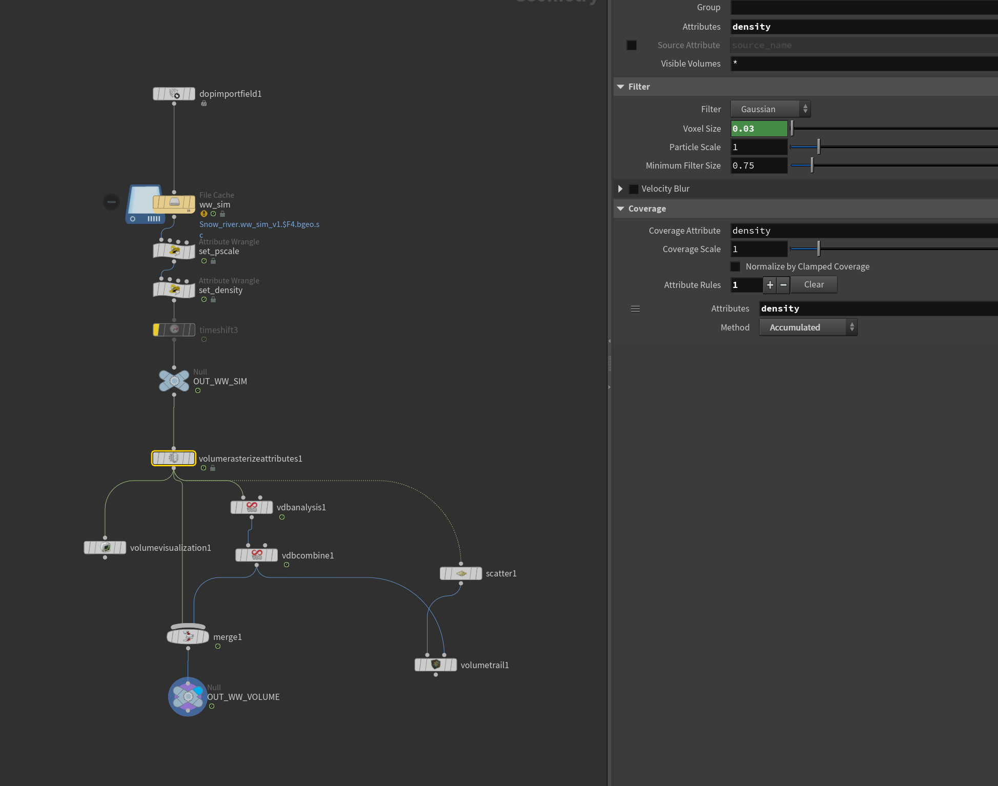
Task: Enable Normalize by Clamped Coverage
Action: pos(735,266)
